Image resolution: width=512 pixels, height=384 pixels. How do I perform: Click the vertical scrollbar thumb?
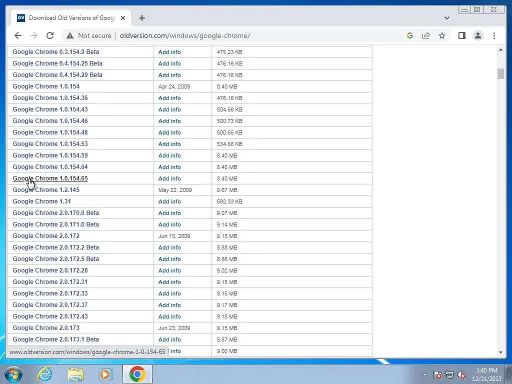point(500,74)
